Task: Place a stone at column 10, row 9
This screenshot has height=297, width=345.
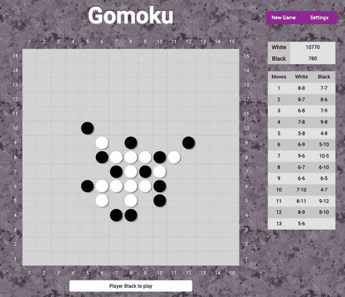Action: coord(159,143)
